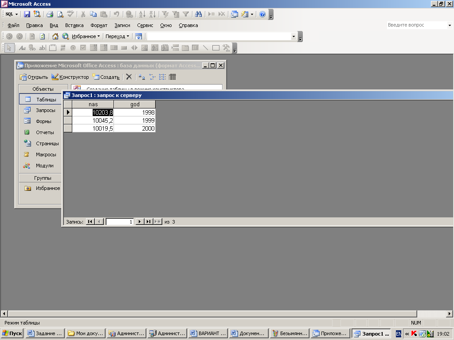Open the Правка menu
Image resolution: width=454 pixels, height=340 pixels.
click(x=35, y=25)
